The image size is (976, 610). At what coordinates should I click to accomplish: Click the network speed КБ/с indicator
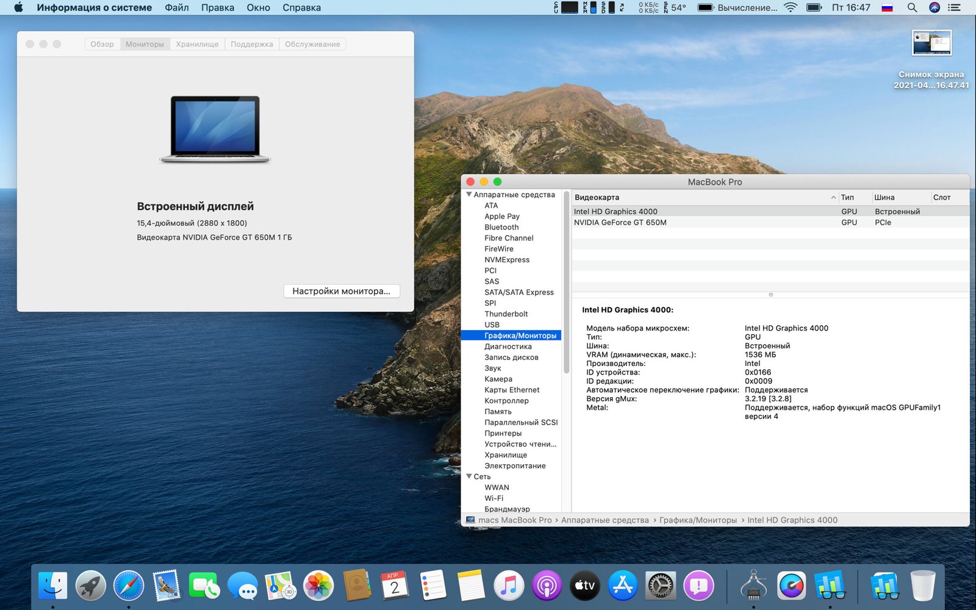(x=648, y=7)
